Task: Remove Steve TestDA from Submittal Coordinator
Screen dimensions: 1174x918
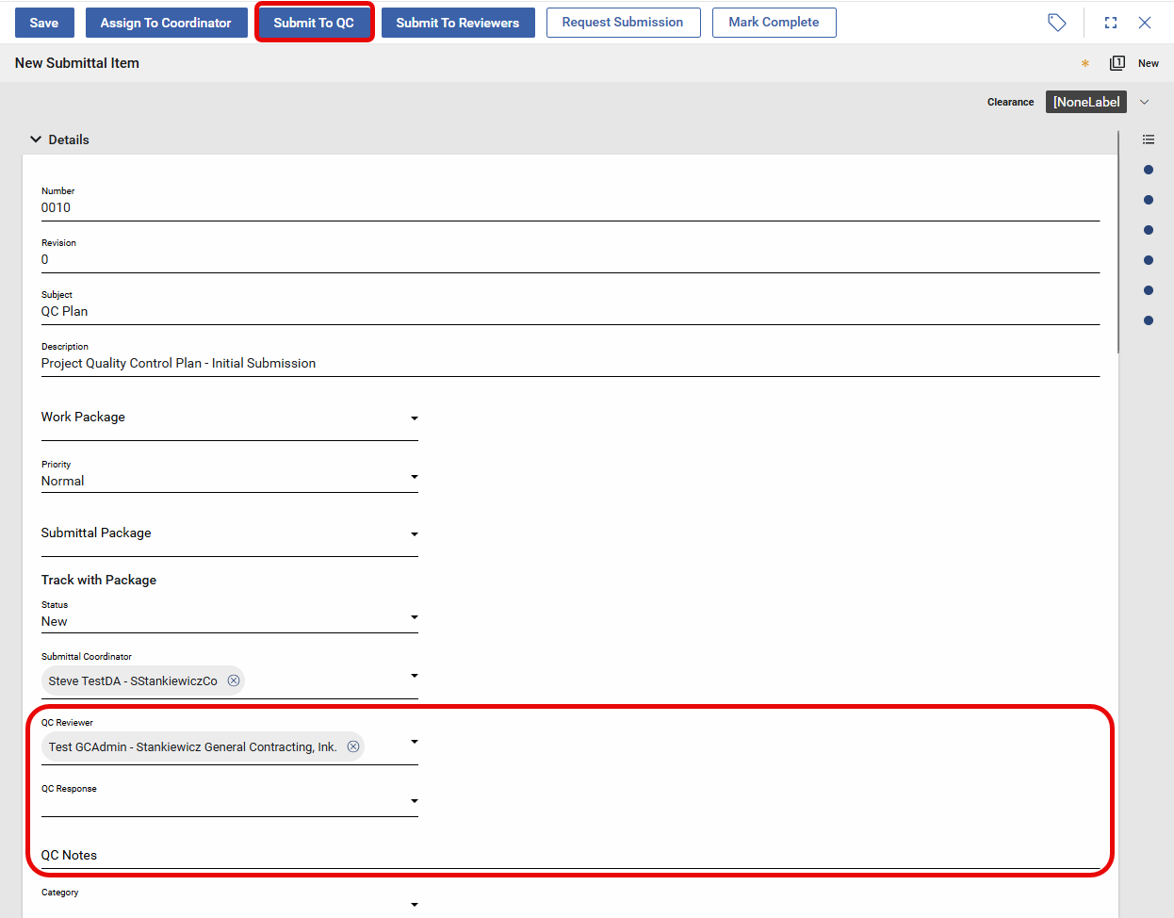Action: pos(234,680)
